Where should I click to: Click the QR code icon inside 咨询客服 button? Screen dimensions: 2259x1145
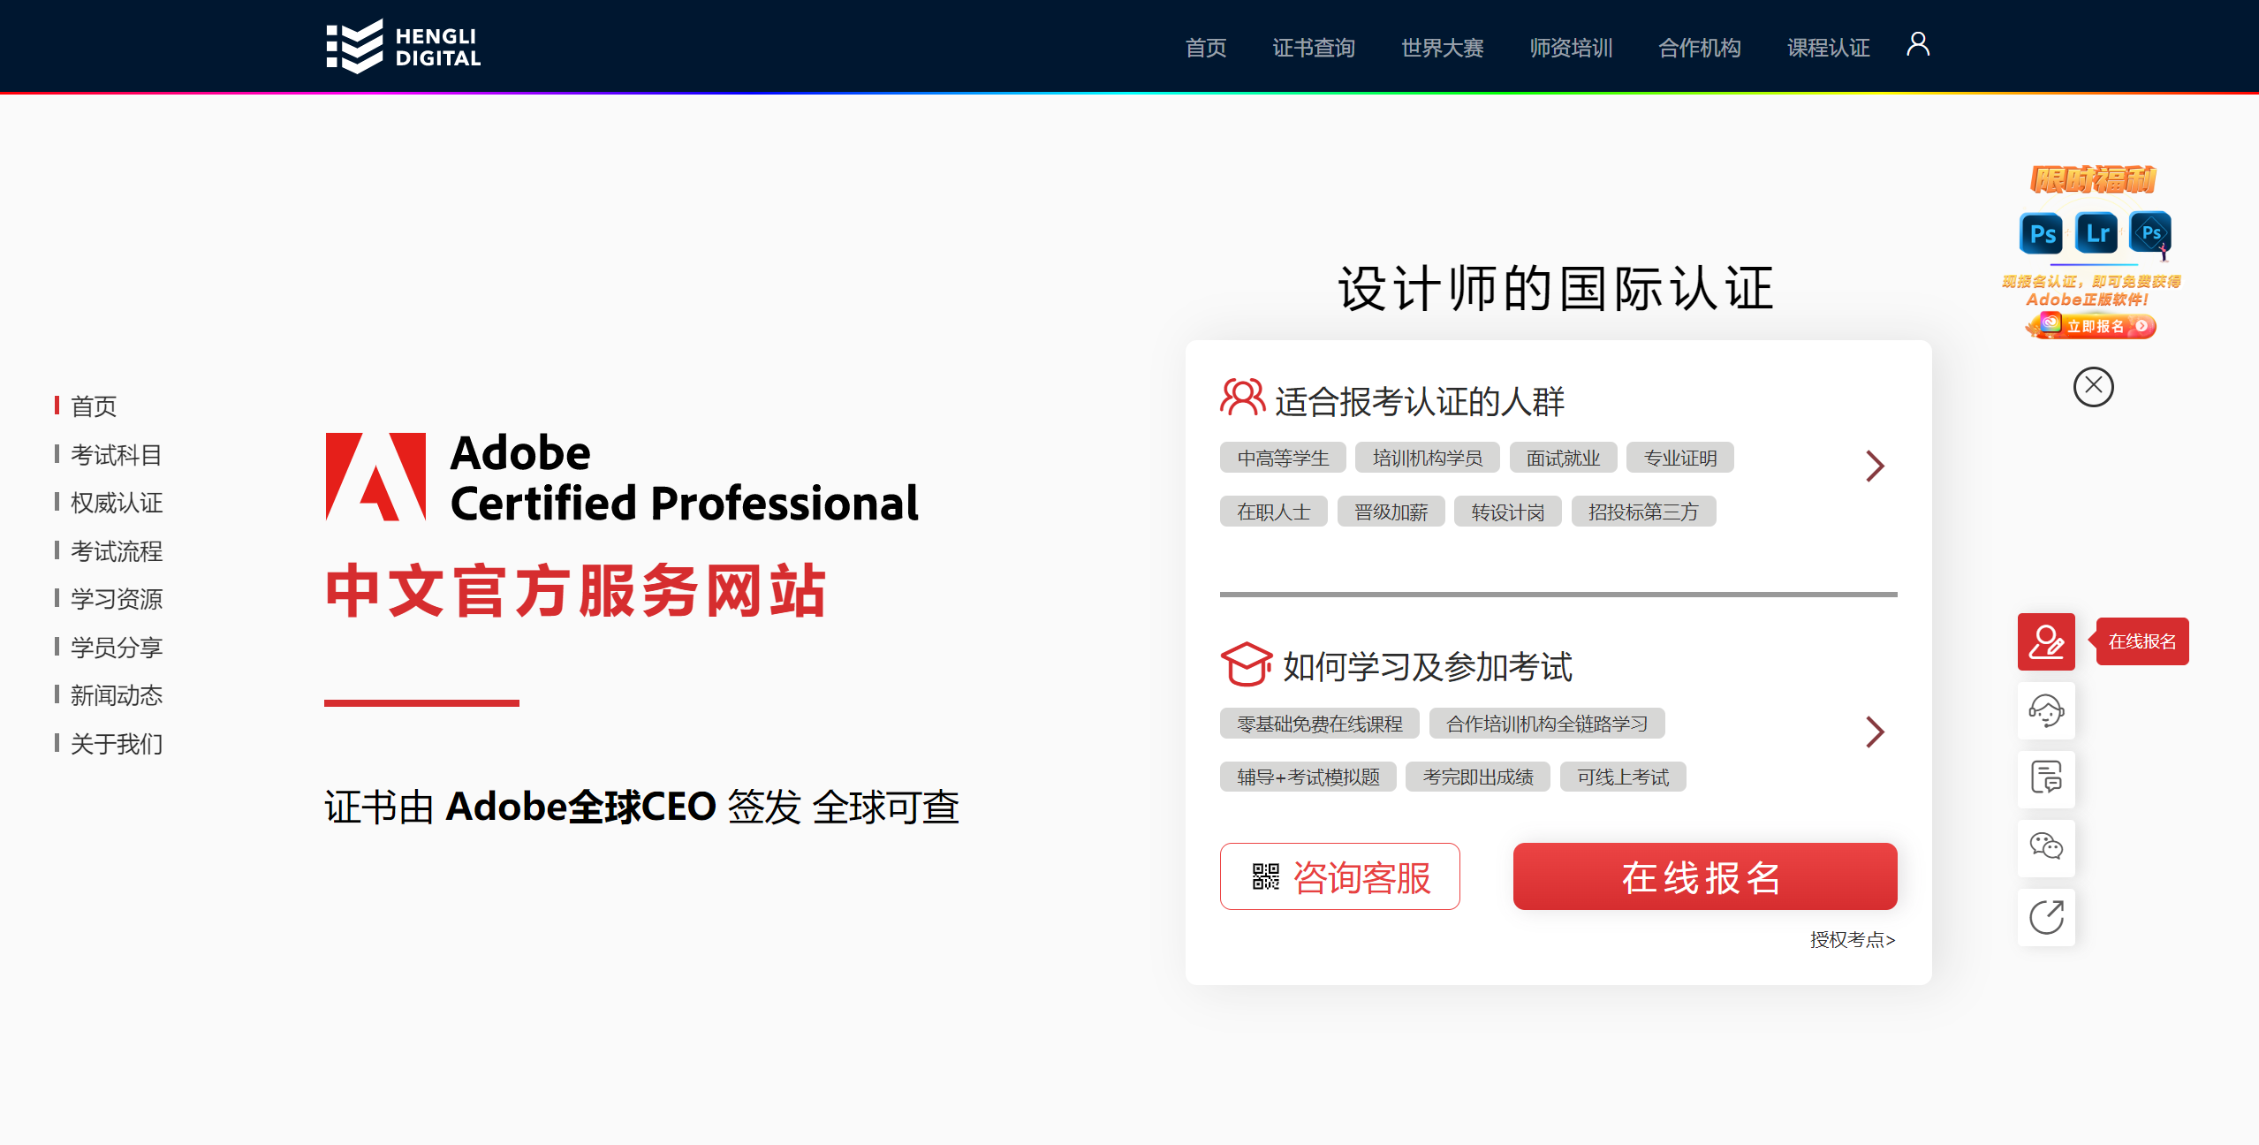coord(1265,876)
